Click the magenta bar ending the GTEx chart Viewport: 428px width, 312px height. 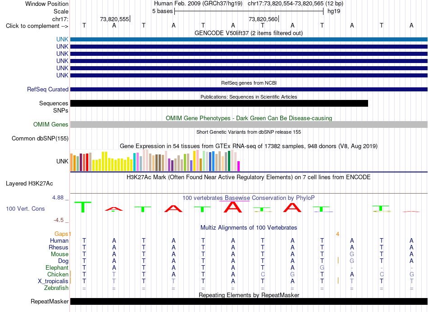(239, 166)
